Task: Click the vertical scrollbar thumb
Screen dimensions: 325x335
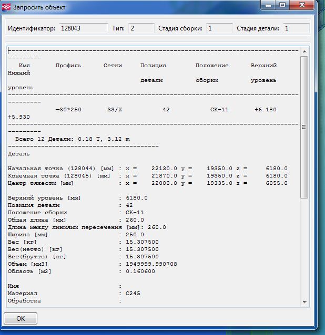Action: pos(304,126)
